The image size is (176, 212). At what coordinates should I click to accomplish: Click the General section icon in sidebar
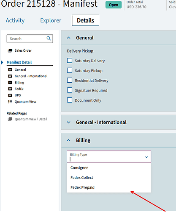(x=10, y=70)
